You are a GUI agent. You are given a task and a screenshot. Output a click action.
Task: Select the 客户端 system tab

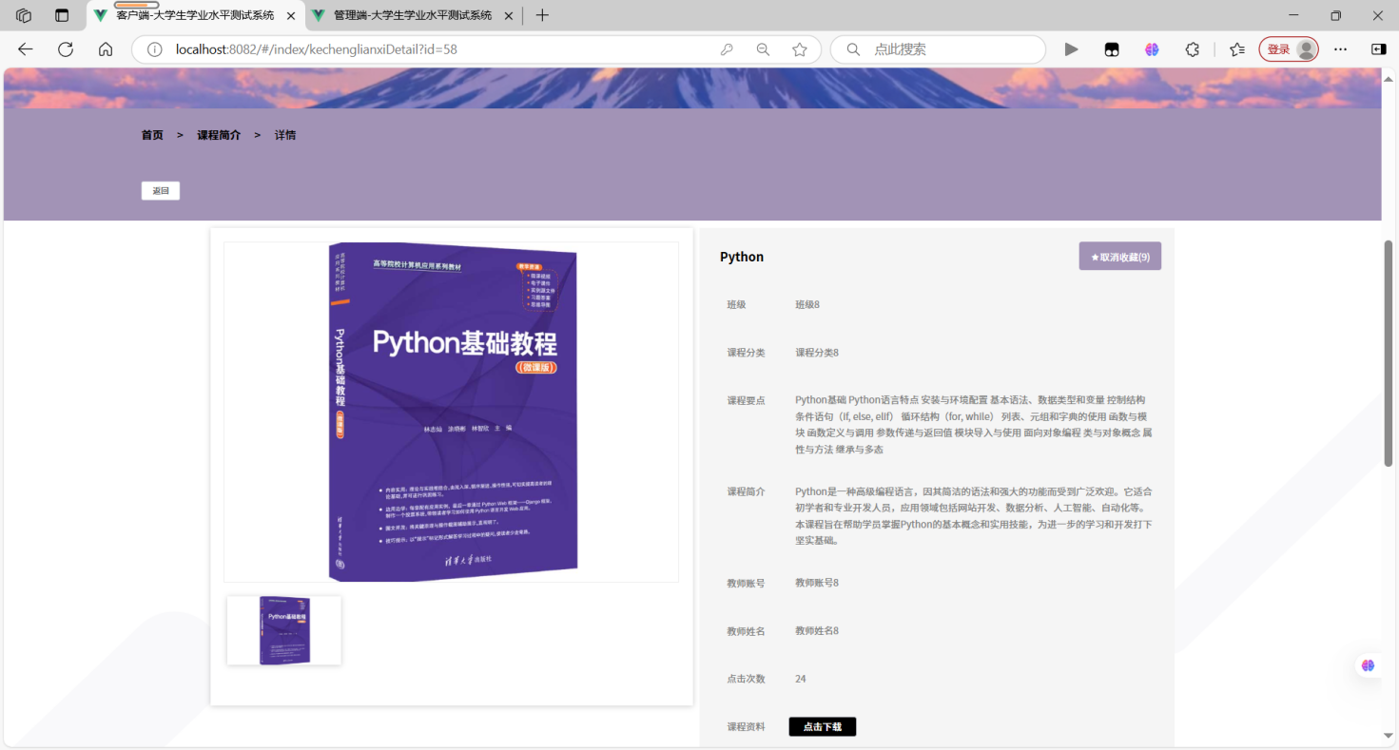pos(195,15)
